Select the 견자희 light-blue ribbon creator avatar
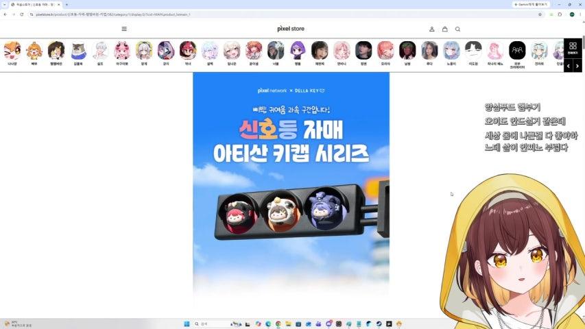The image size is (585, 329). click(539, 50)
